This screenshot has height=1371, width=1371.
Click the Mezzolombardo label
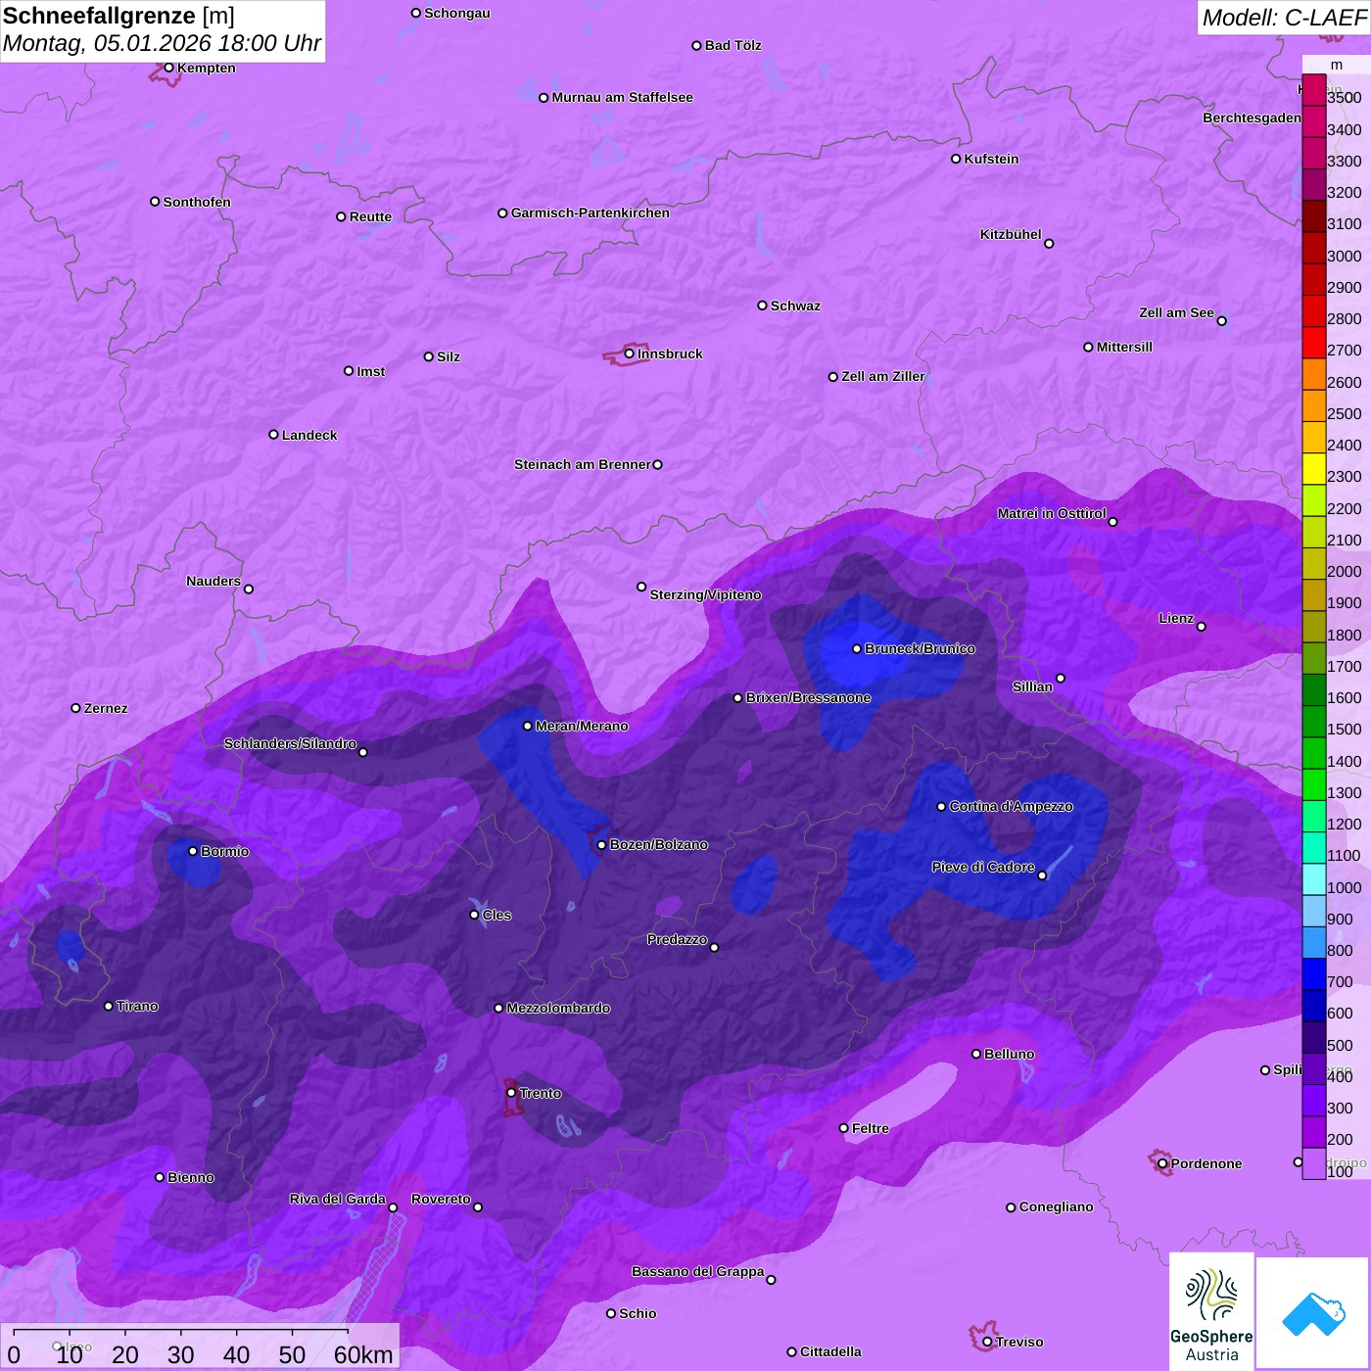[558, 1008]
